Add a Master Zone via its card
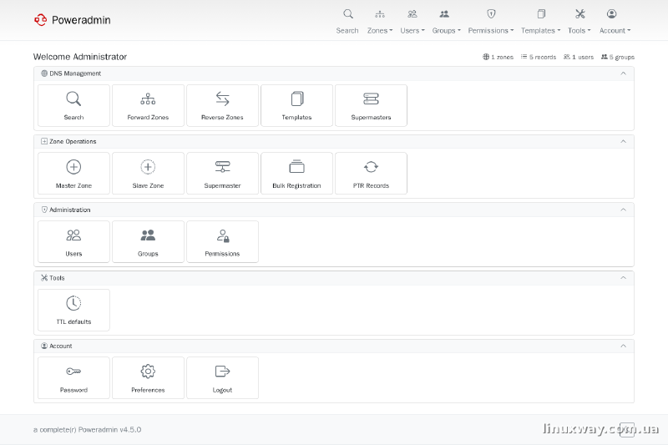 tap(73, 174)
